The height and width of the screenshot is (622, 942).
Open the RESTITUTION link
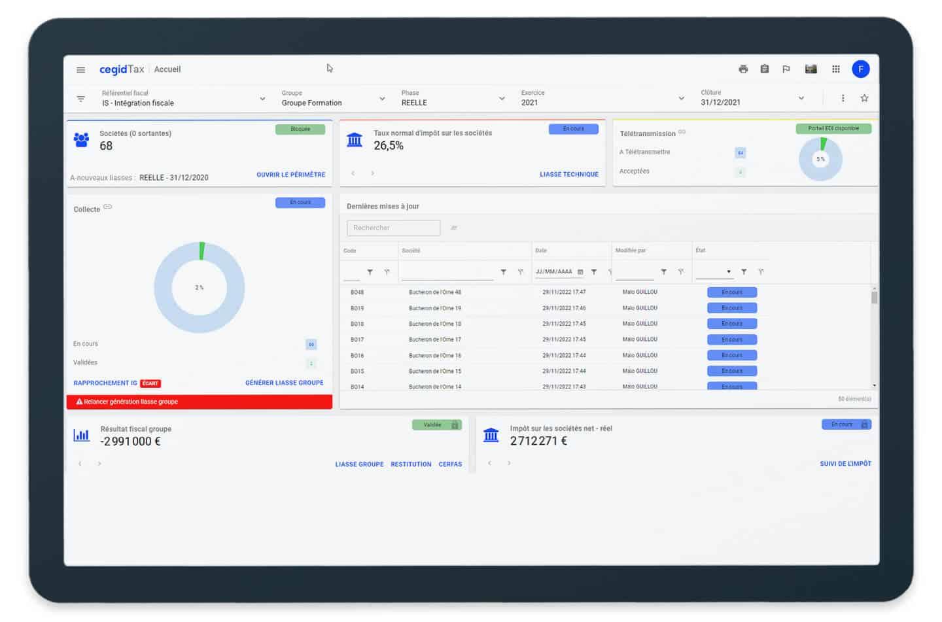(411, 464)
